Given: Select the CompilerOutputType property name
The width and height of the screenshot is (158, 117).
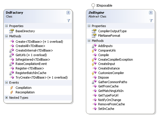Looking at the screenshot, I should point(112,31).
